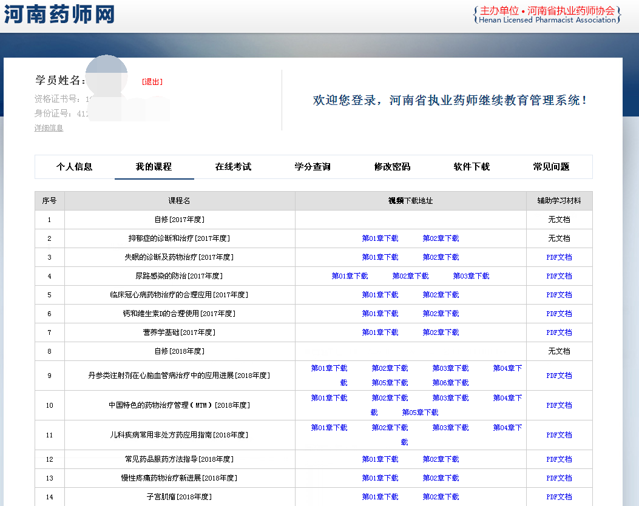Screen dimensions: 639x506
Task: Click the 退出 logout link
Action: pyautogui.click(x=152, y=82)
